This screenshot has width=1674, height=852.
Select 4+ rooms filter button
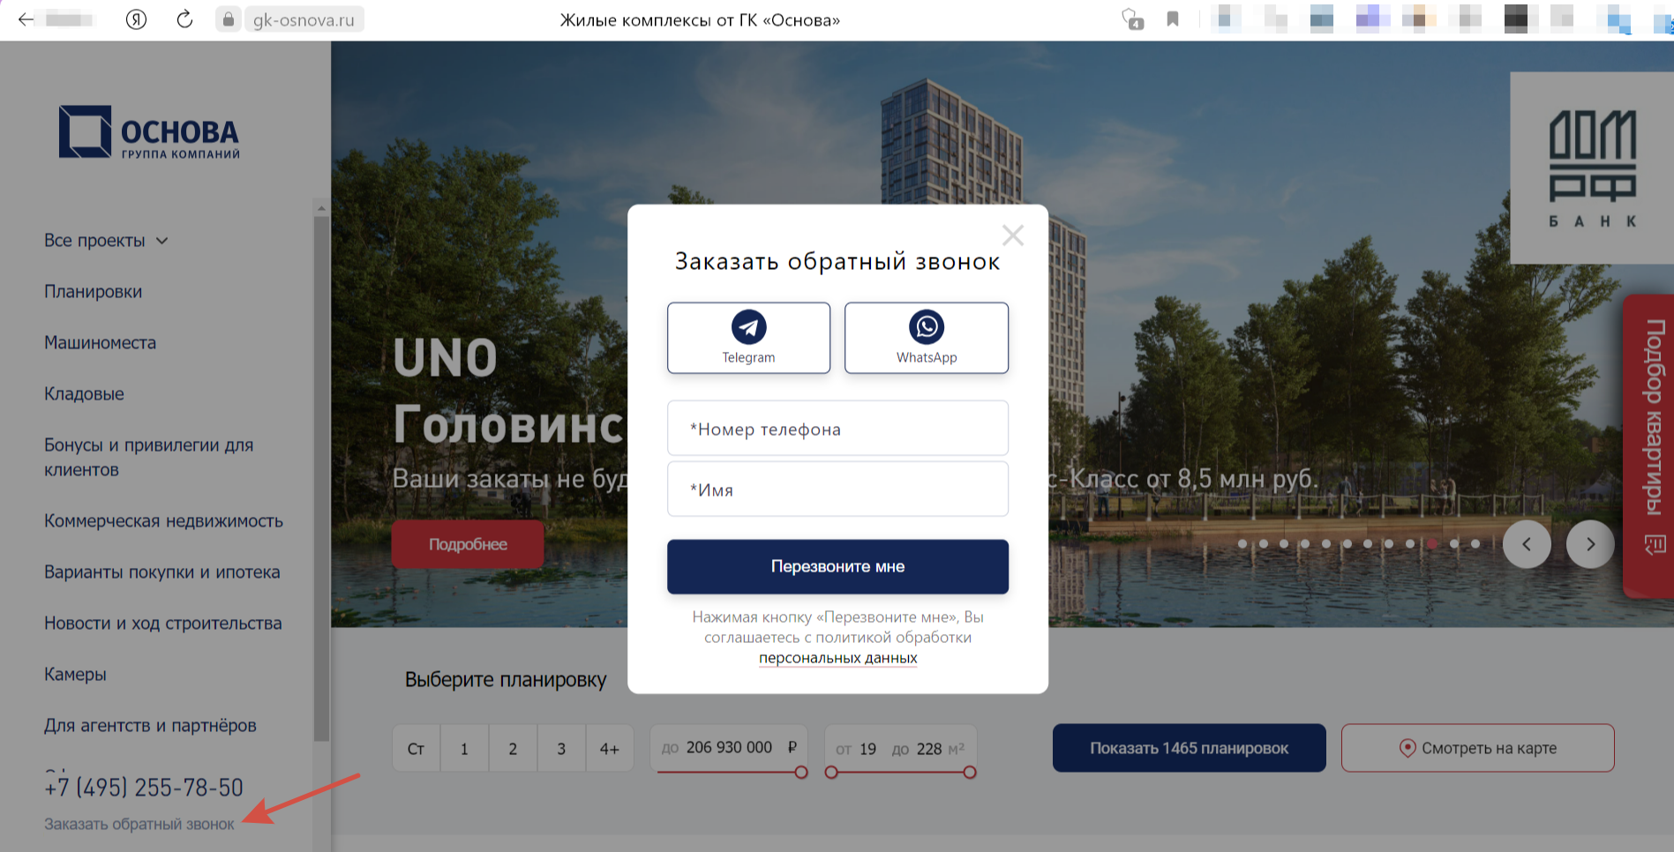point(609,749)
